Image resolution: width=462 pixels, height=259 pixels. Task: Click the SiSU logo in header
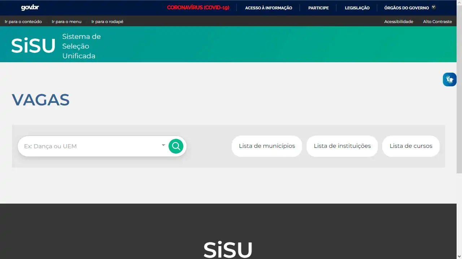coord(33,46)
